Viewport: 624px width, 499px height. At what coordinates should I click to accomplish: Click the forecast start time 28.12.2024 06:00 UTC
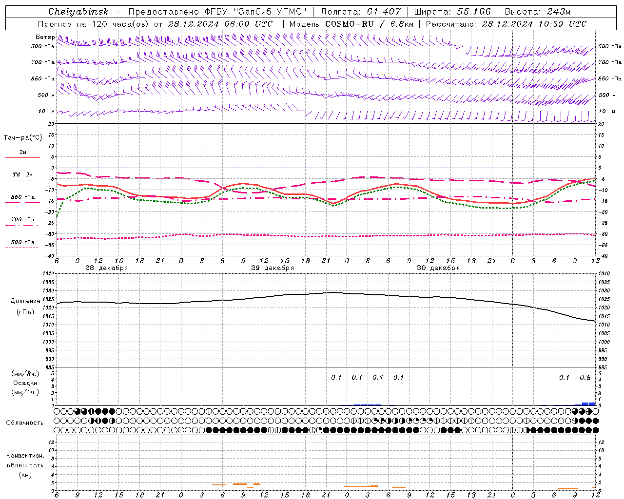click(x=220, y=24)
